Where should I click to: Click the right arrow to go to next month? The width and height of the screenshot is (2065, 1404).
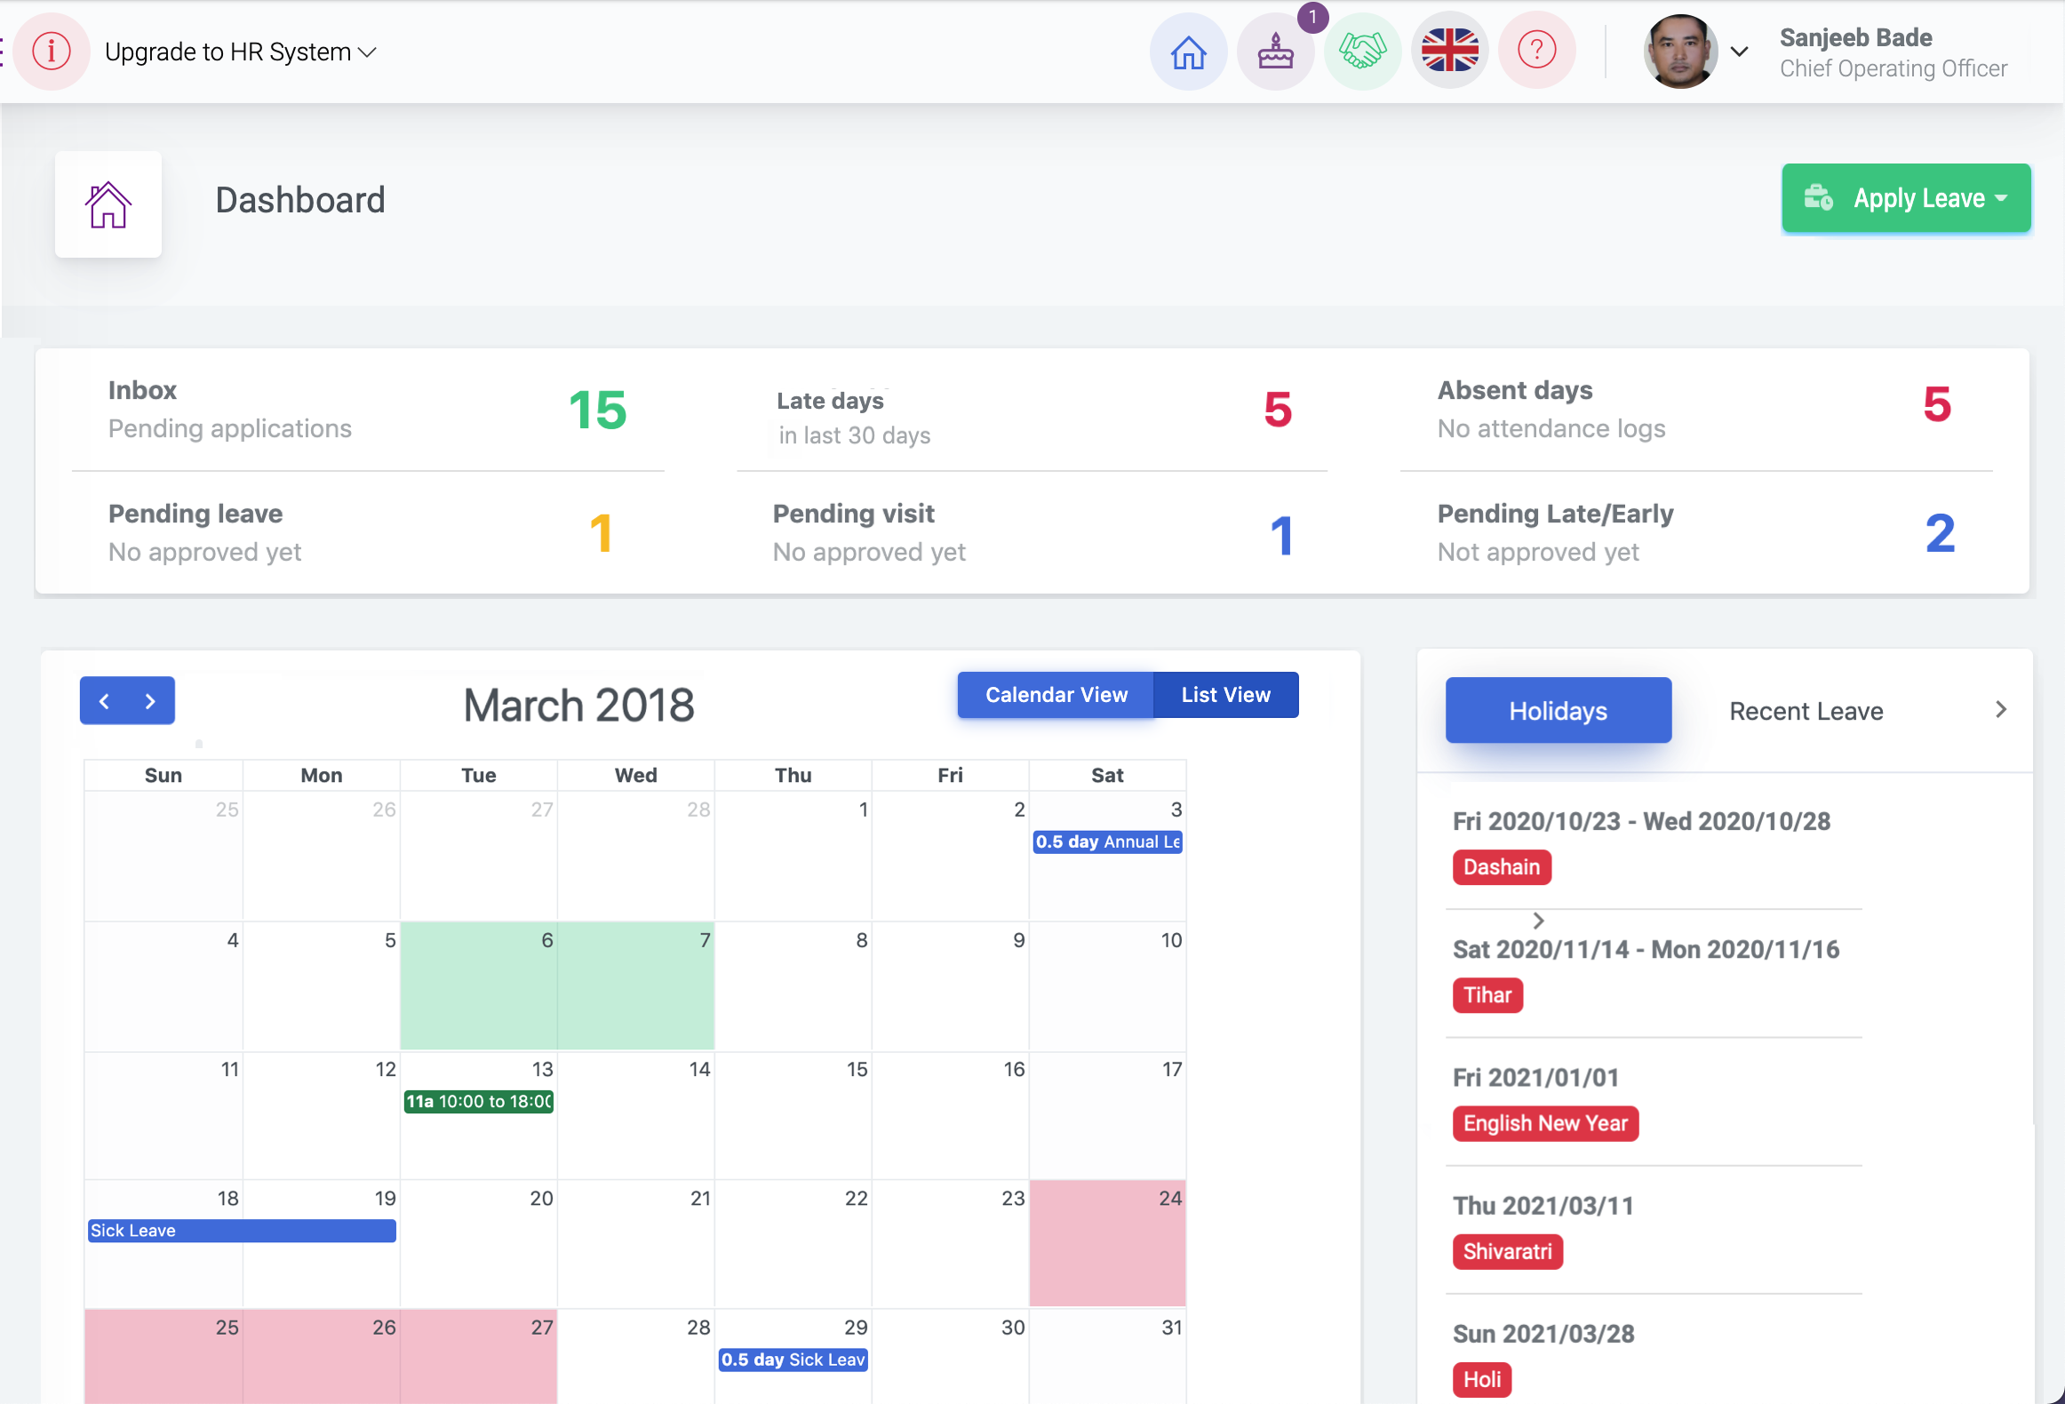pyautogui.click(x=150, y=700)
